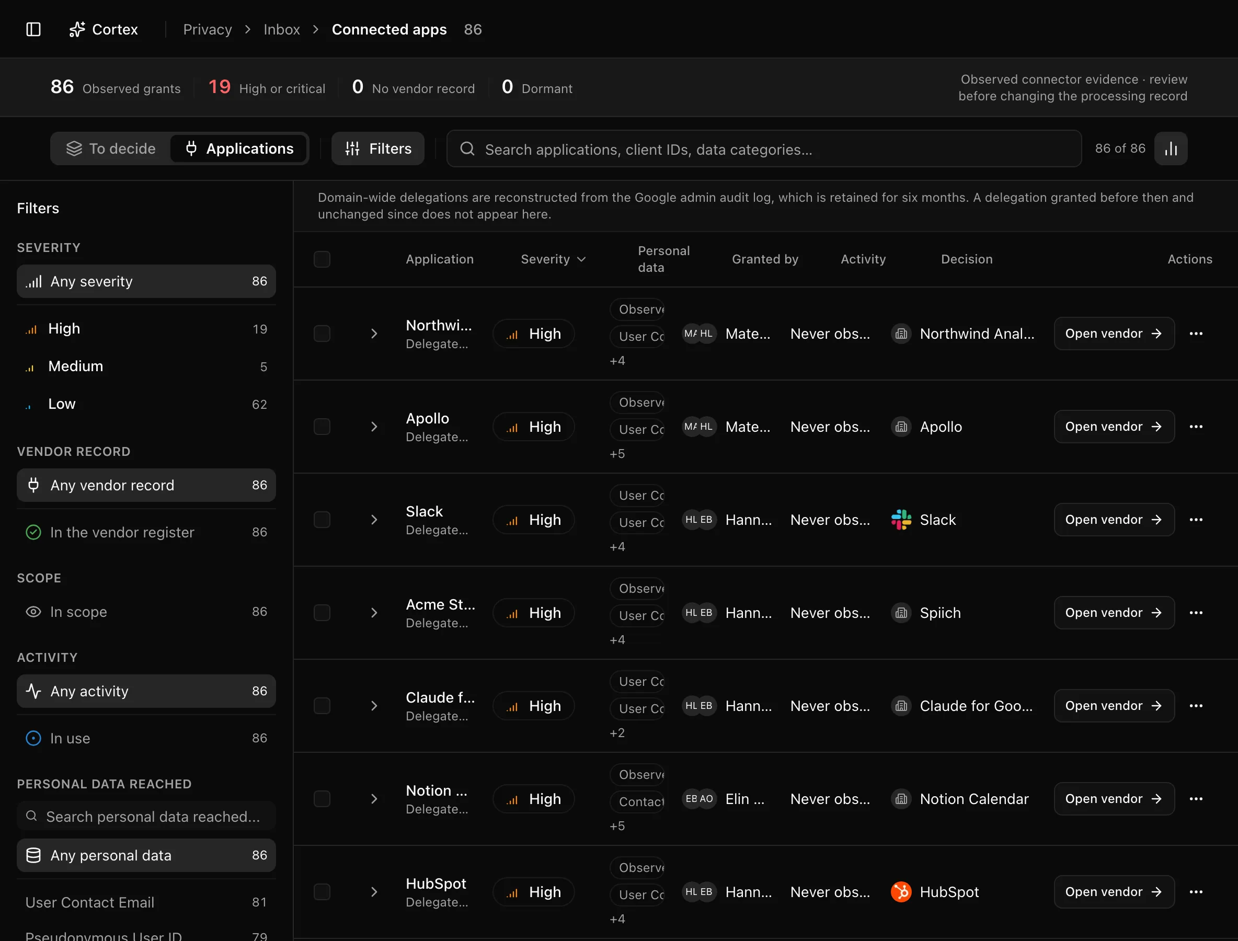Image resolution: width=1238 pixels, height=941 pixels.
Task: Click the Low severity bars icon
Action: (29, 406)
